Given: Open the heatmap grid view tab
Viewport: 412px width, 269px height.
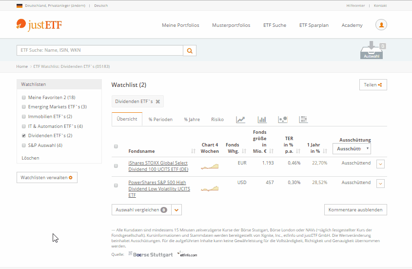Looking at the screenshot, I should click(303, 120).
